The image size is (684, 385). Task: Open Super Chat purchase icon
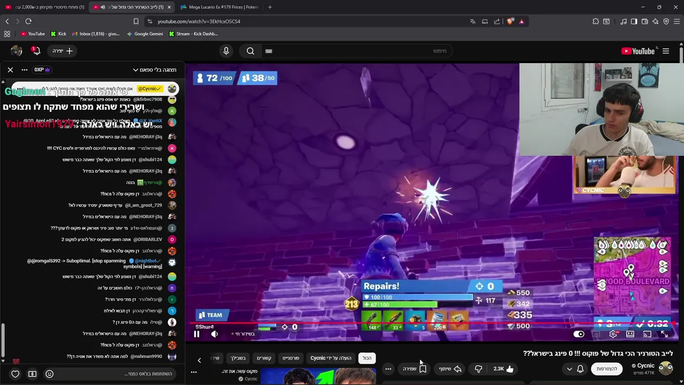33,374
